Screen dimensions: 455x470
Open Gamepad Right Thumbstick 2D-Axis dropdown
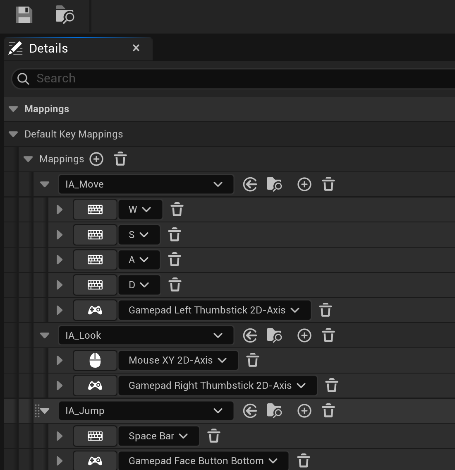[x=218, y=386]
